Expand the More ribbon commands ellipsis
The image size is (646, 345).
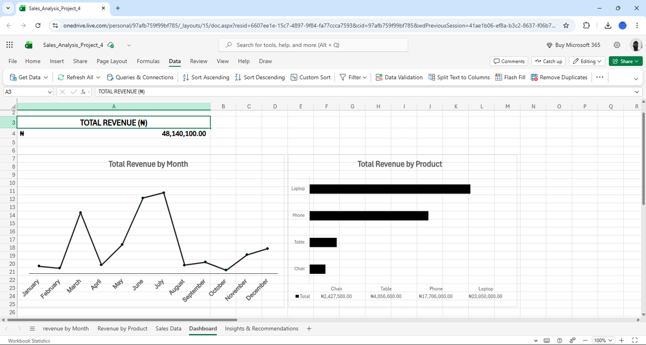pos(599,77)
